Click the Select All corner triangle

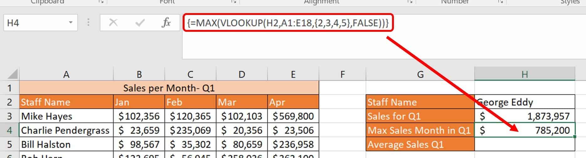coord(13,74)
